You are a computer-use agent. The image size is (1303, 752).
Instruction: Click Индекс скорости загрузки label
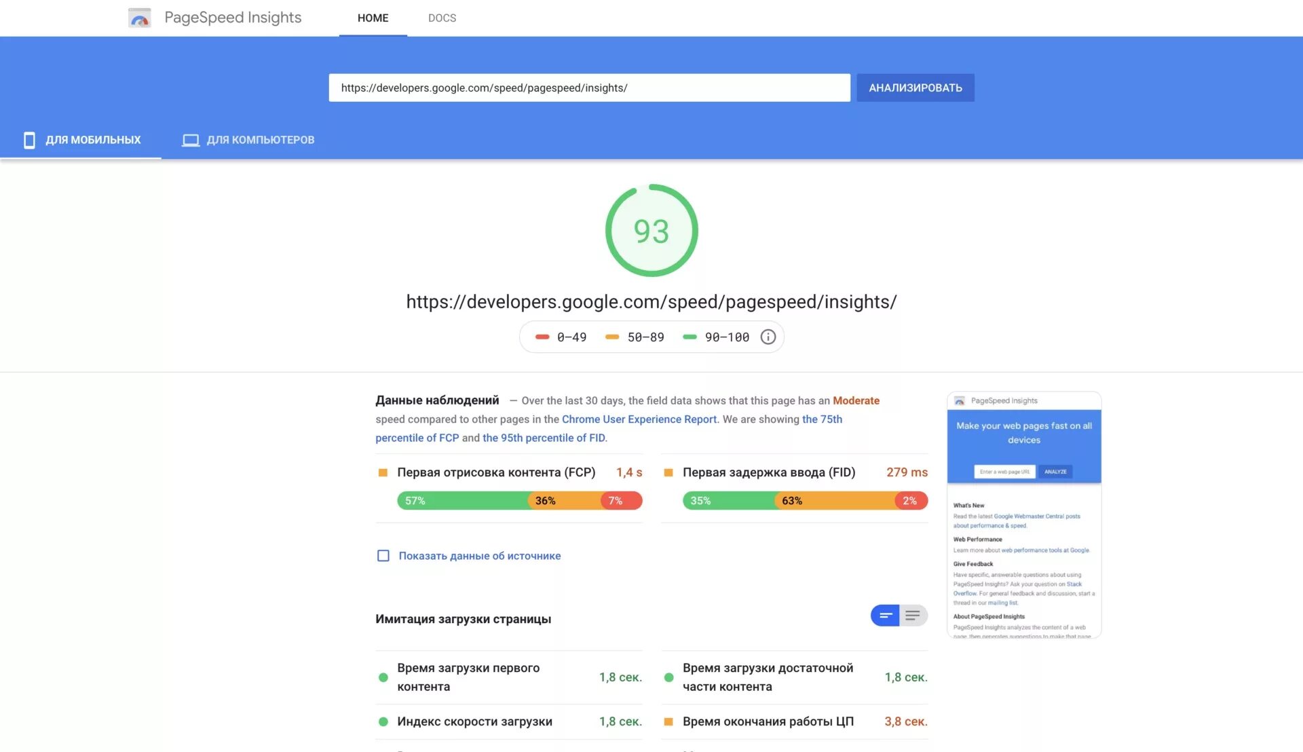(x=475, y=721)
